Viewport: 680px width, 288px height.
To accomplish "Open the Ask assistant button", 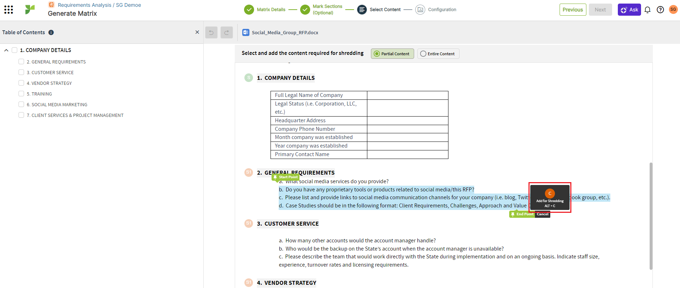I will click(629, 10).
